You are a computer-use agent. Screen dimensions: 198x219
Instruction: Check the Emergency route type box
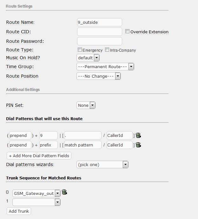80,50
